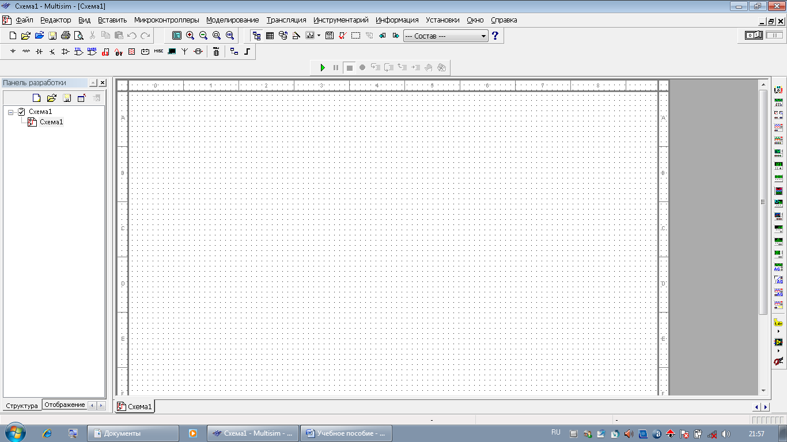Place a TTL logic component

click(x=78, y=51)
